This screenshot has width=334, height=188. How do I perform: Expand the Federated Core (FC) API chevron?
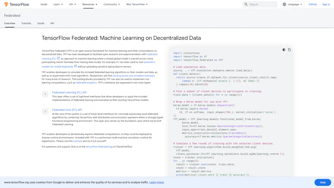coord(45,112)
